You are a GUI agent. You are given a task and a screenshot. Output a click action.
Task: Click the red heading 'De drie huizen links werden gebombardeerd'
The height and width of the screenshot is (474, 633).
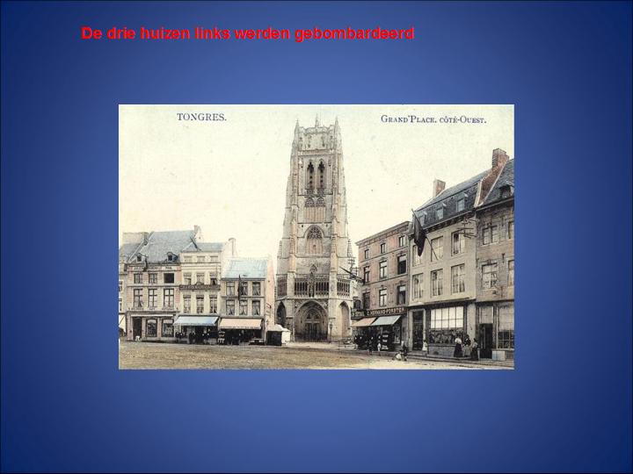coord(247,34)
